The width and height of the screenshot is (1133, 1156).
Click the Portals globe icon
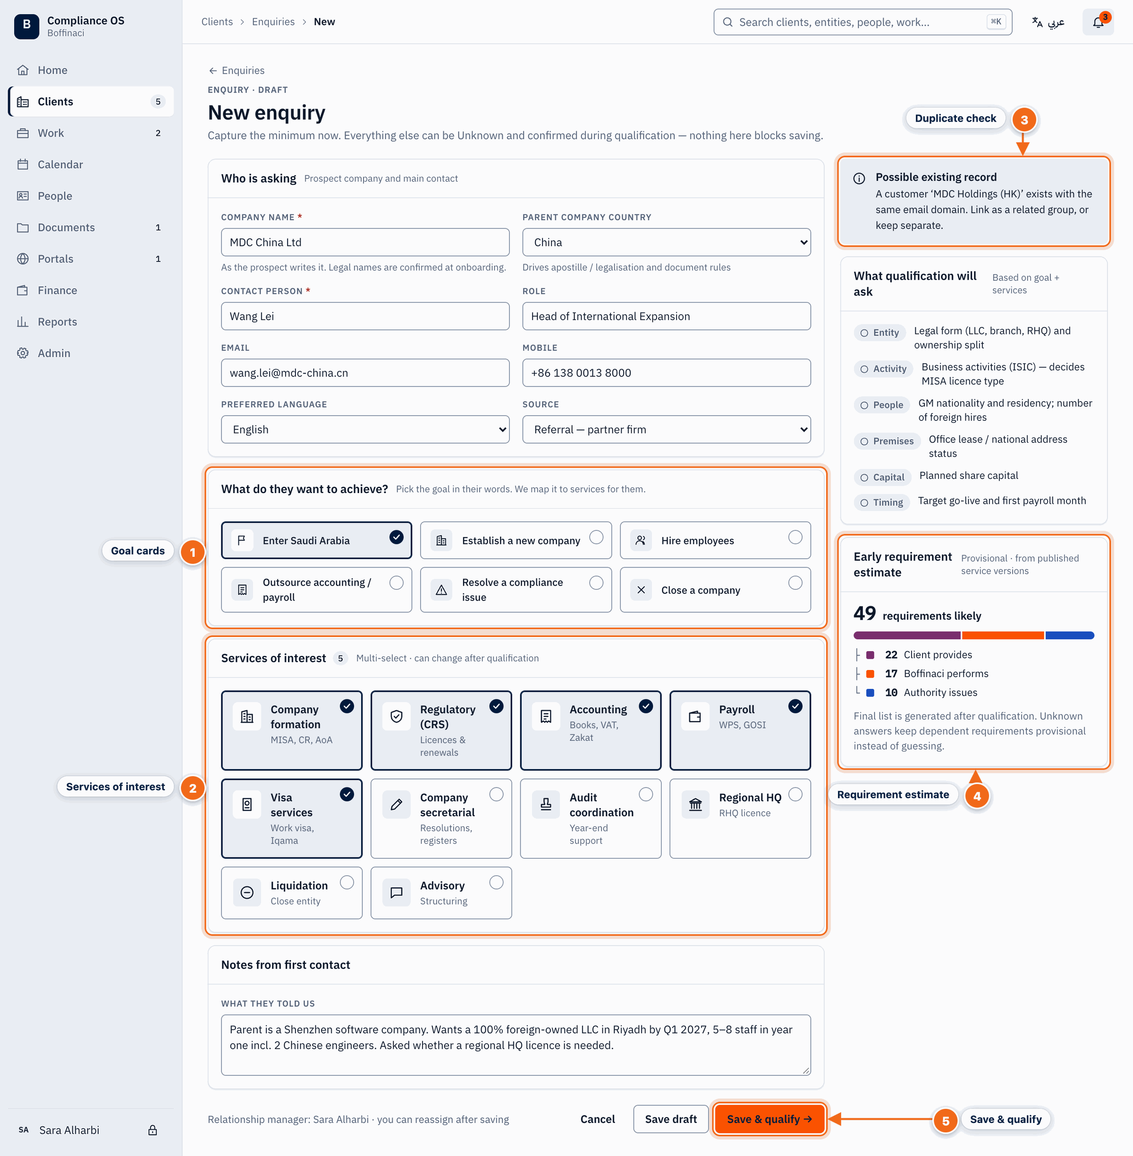23,259
